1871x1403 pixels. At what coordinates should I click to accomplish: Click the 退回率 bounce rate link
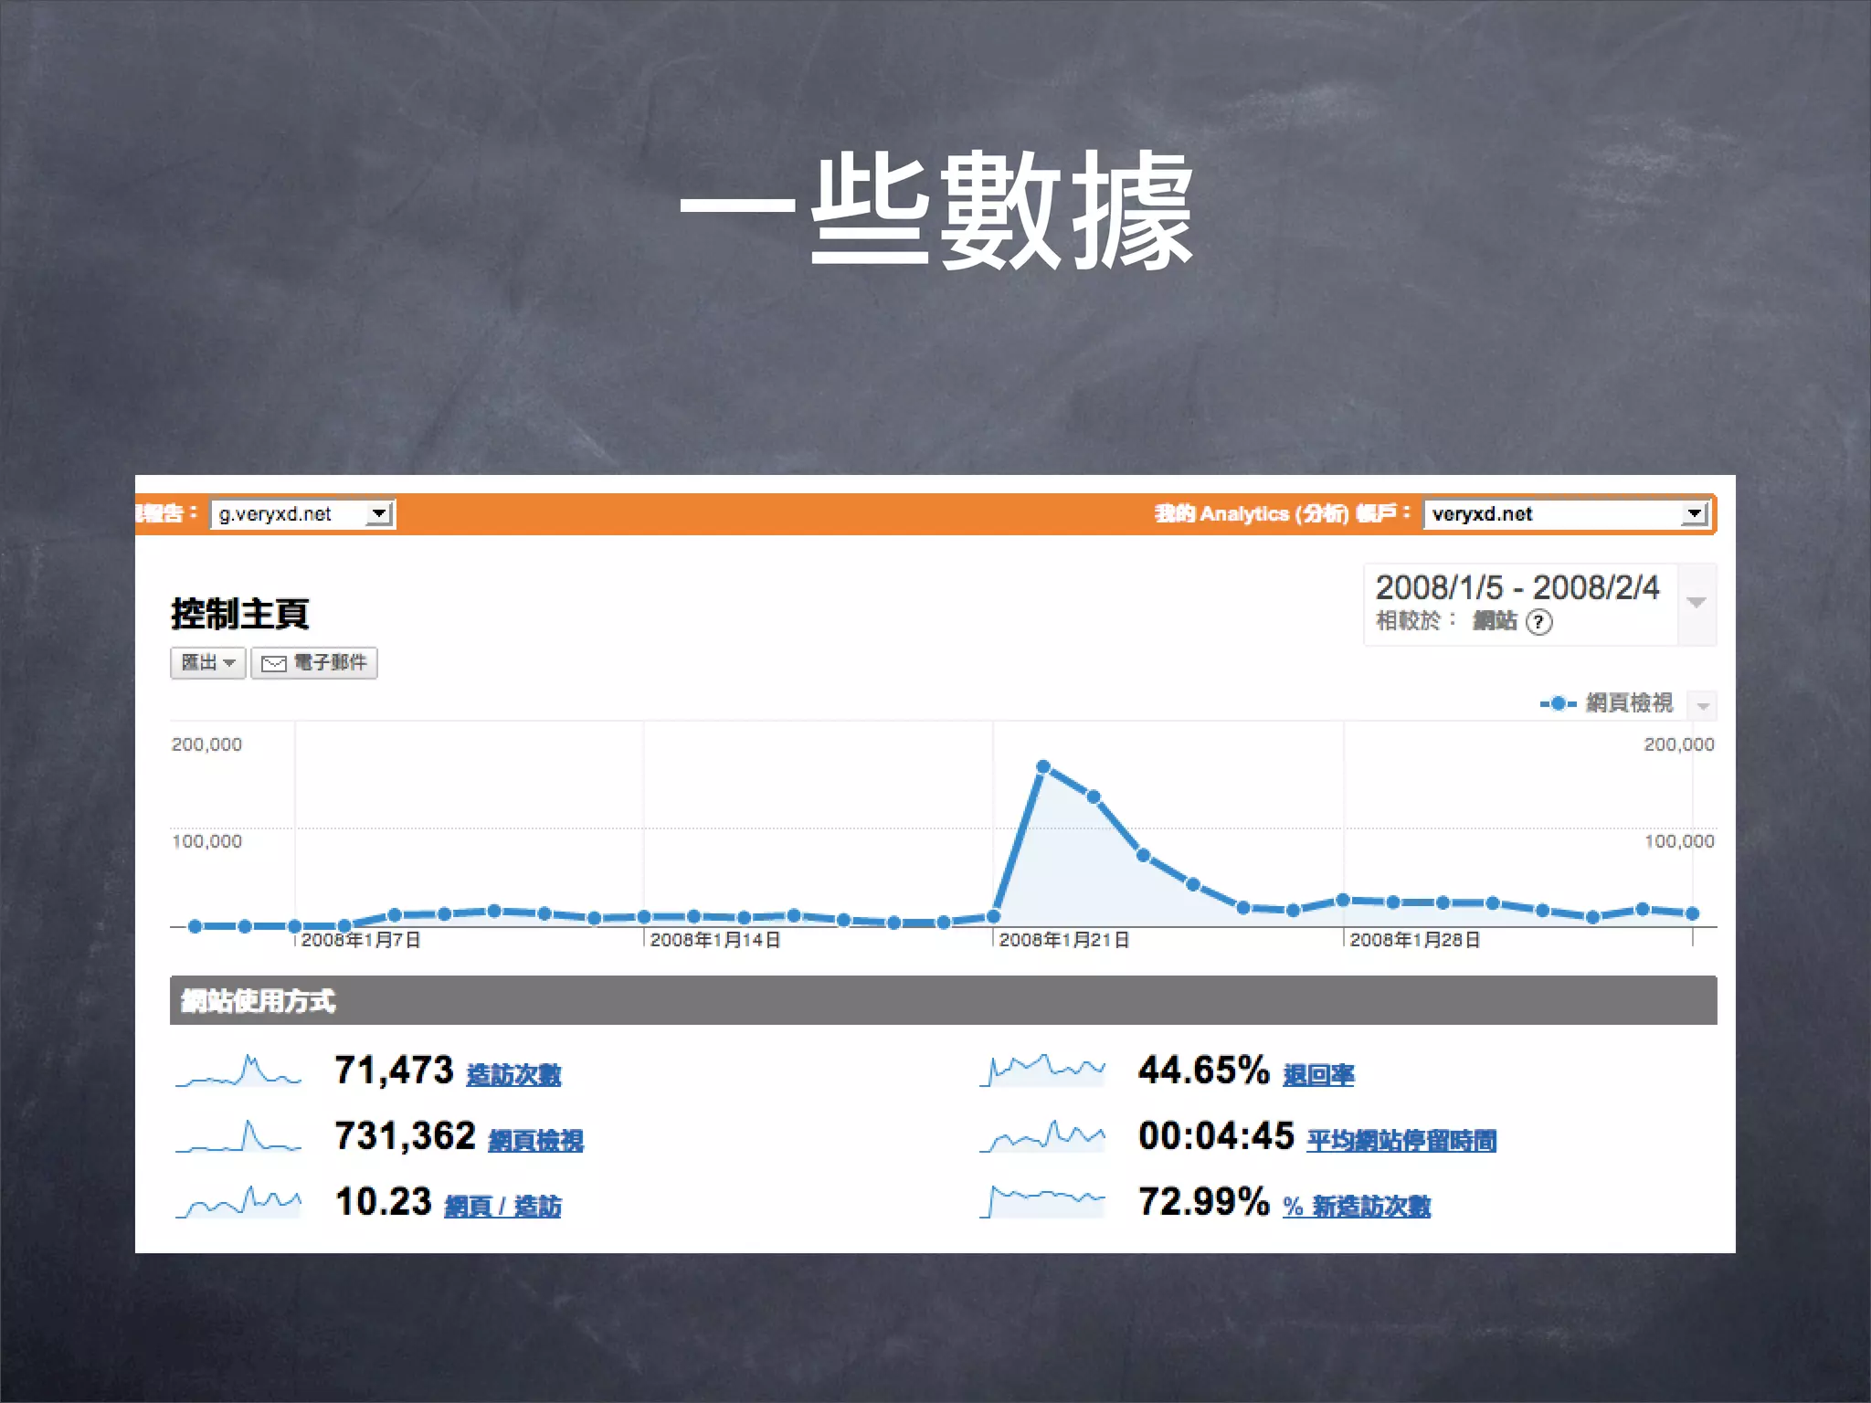(1318, 1075)
